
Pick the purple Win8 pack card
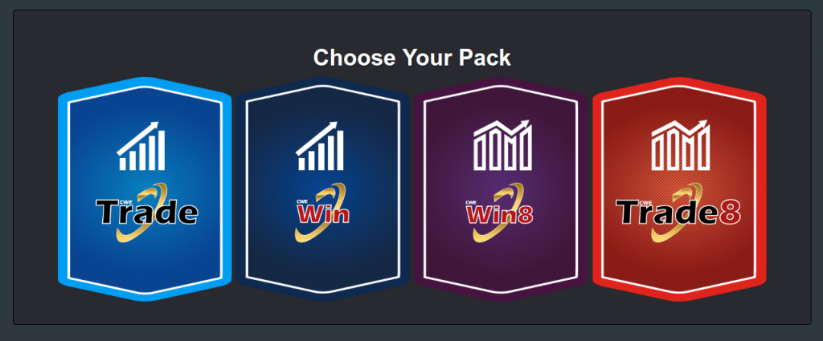pyautogui.click(x=501, y=189)
